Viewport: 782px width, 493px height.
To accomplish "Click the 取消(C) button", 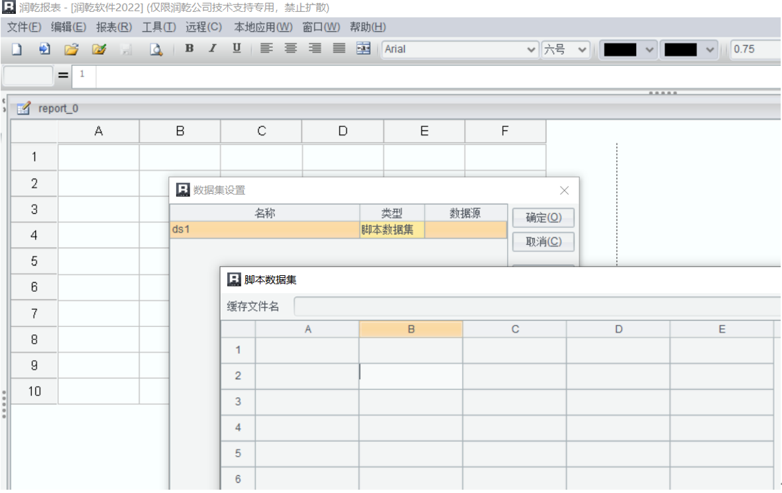I will point(543,242).
